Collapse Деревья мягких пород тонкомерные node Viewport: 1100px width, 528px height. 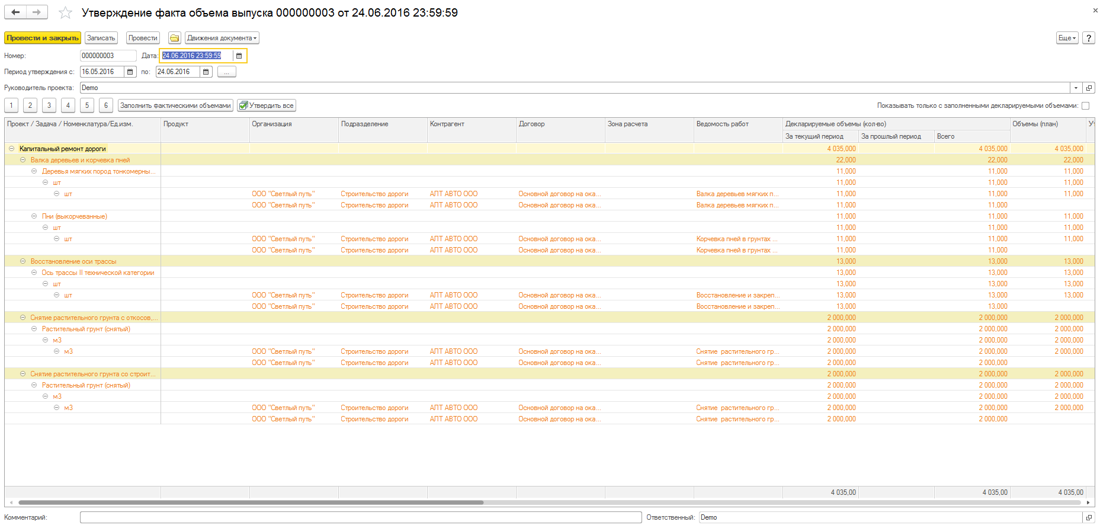point(34,171)
